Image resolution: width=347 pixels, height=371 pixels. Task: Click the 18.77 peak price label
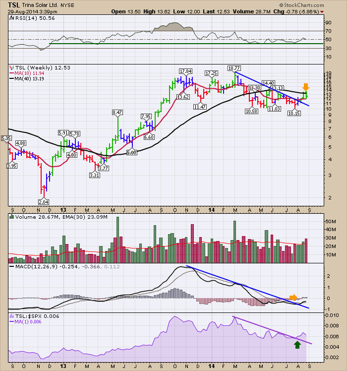pyautogui.click(x=234, y=68)
